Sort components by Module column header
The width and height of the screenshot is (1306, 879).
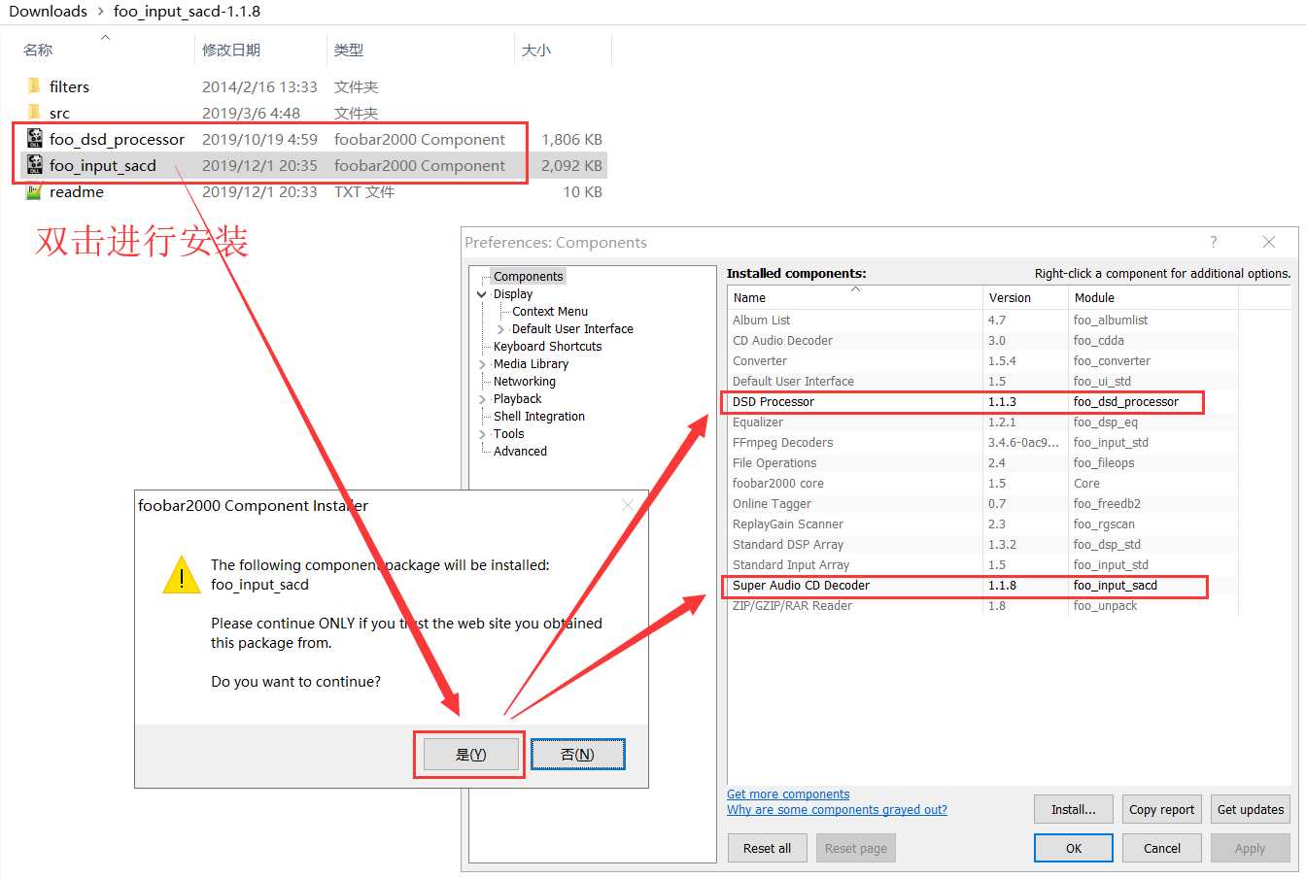click(x=1153, y=297)
